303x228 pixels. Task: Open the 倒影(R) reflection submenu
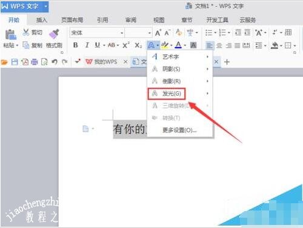180,81
